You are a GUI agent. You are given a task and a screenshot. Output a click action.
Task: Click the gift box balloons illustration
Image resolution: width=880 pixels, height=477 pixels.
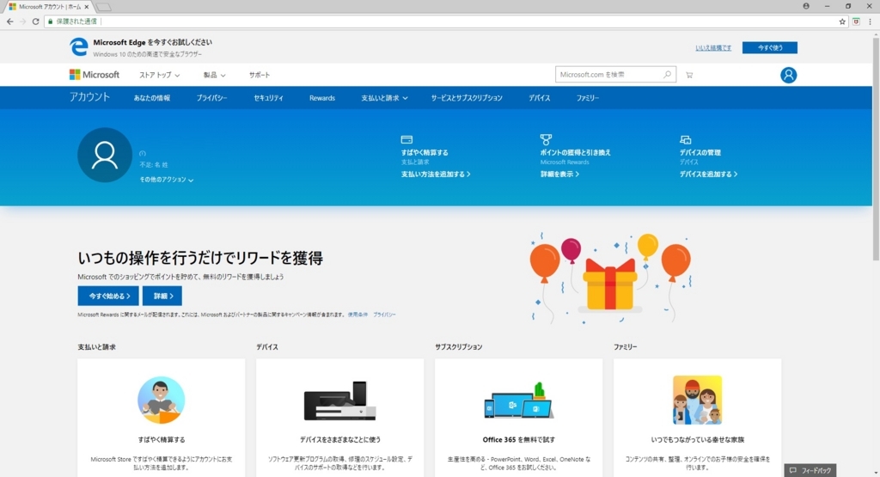click(x=611, y=278)
